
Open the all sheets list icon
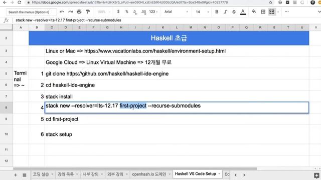[x=25, y=175]
